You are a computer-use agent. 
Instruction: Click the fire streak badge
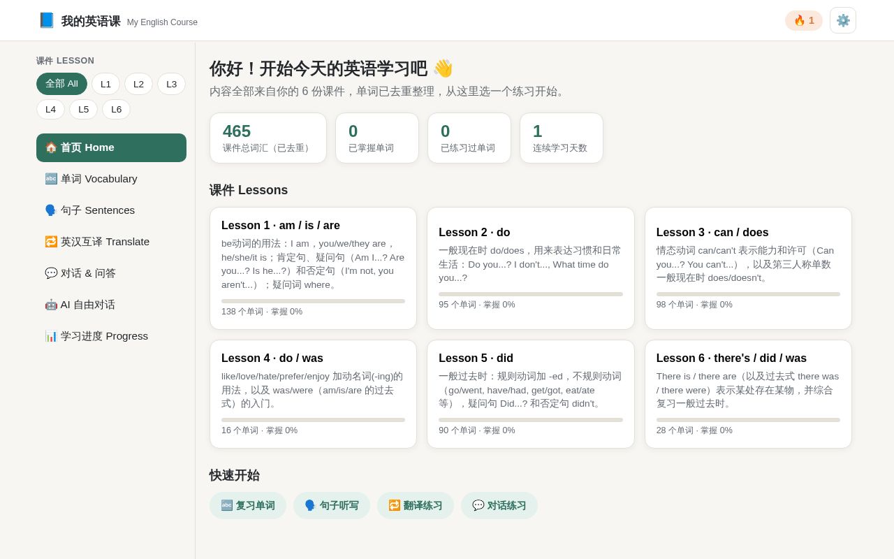(x=804, y=20)
